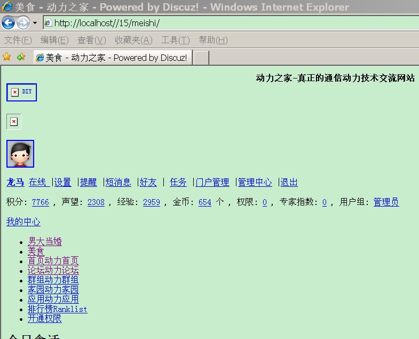This screenshot has width=419, height=339.
Task: Click the 动力之家-真正的通信动力技术交流网站 heading
Action: (335, 78)
